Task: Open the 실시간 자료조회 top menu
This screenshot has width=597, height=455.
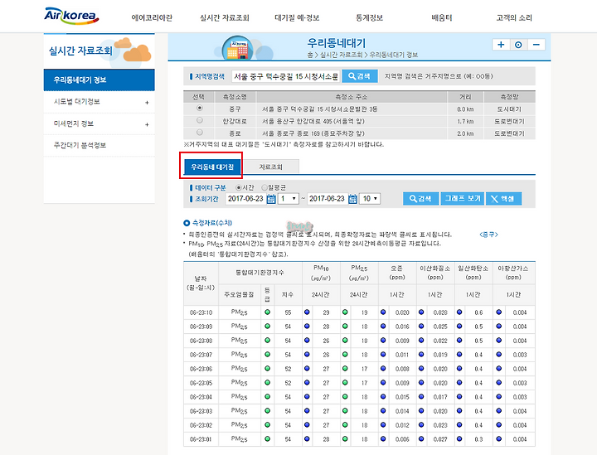Action: [224, 17]
